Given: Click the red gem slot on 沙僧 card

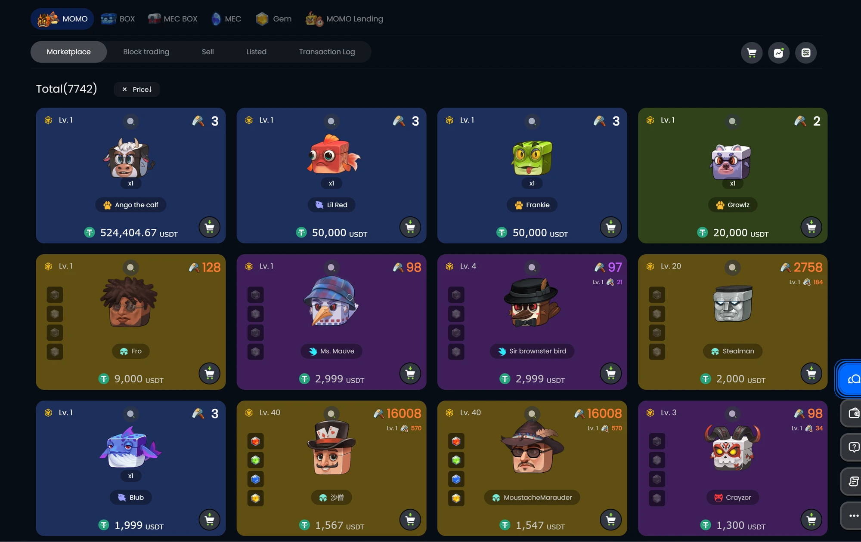Looking at the screenshot, I should click(256, 441).
